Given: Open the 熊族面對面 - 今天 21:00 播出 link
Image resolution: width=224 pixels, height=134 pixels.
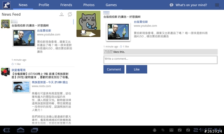Looking at the screenshot, I should pos(50,82).
